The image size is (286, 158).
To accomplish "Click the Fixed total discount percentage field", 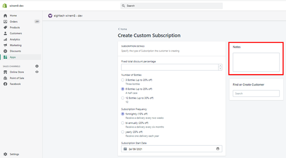I will [x=170, y=67].
